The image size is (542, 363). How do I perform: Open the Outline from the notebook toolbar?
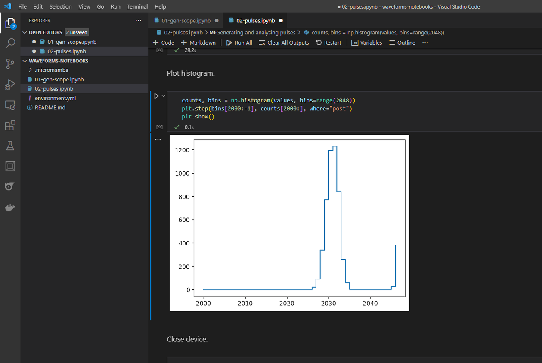coord(402,43)
